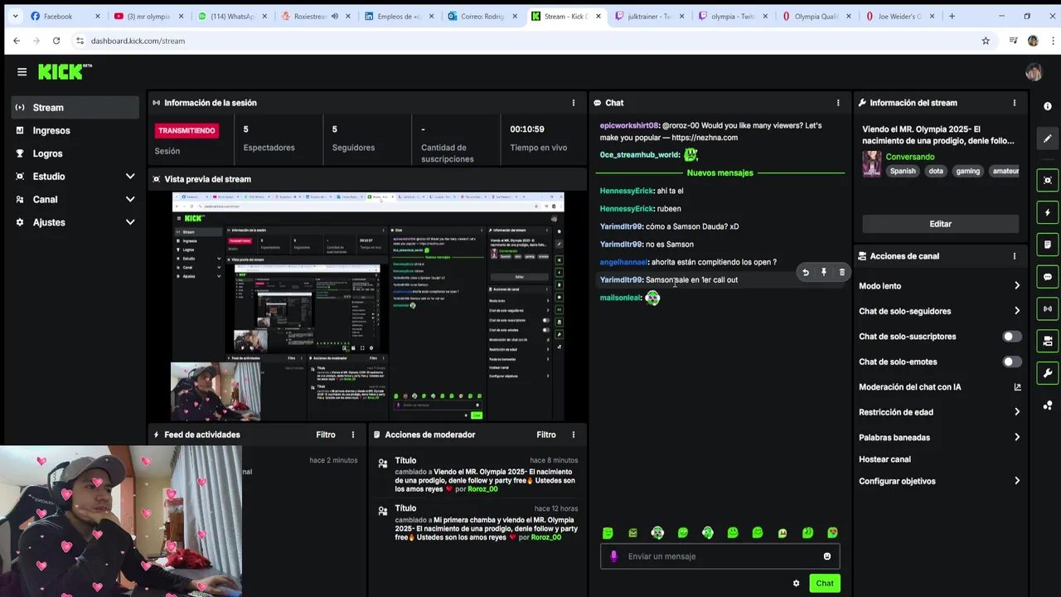The height and width of the screenshot is (597, 1061).
Task: Reload the page with the browser refresh button
Action: pyautogui.click(x=56, y=41)
